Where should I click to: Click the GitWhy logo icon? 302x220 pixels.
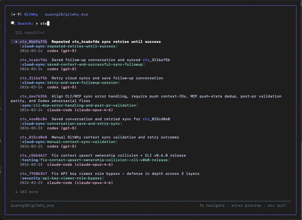click(16, 14)
